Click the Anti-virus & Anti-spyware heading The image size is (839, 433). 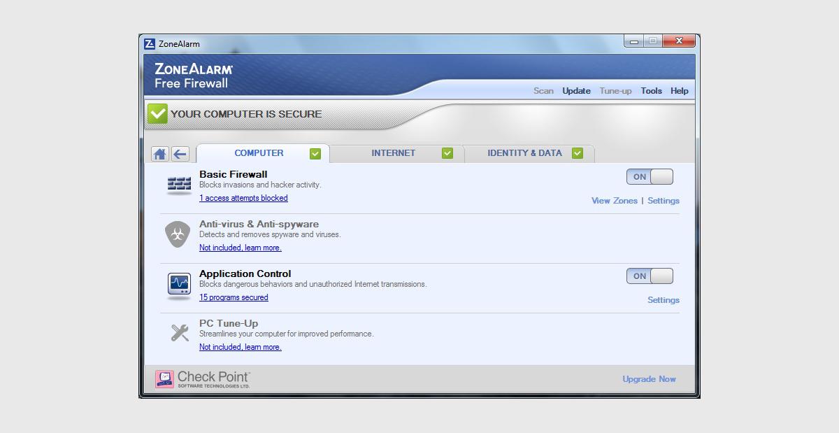click(x=259, y=224)
